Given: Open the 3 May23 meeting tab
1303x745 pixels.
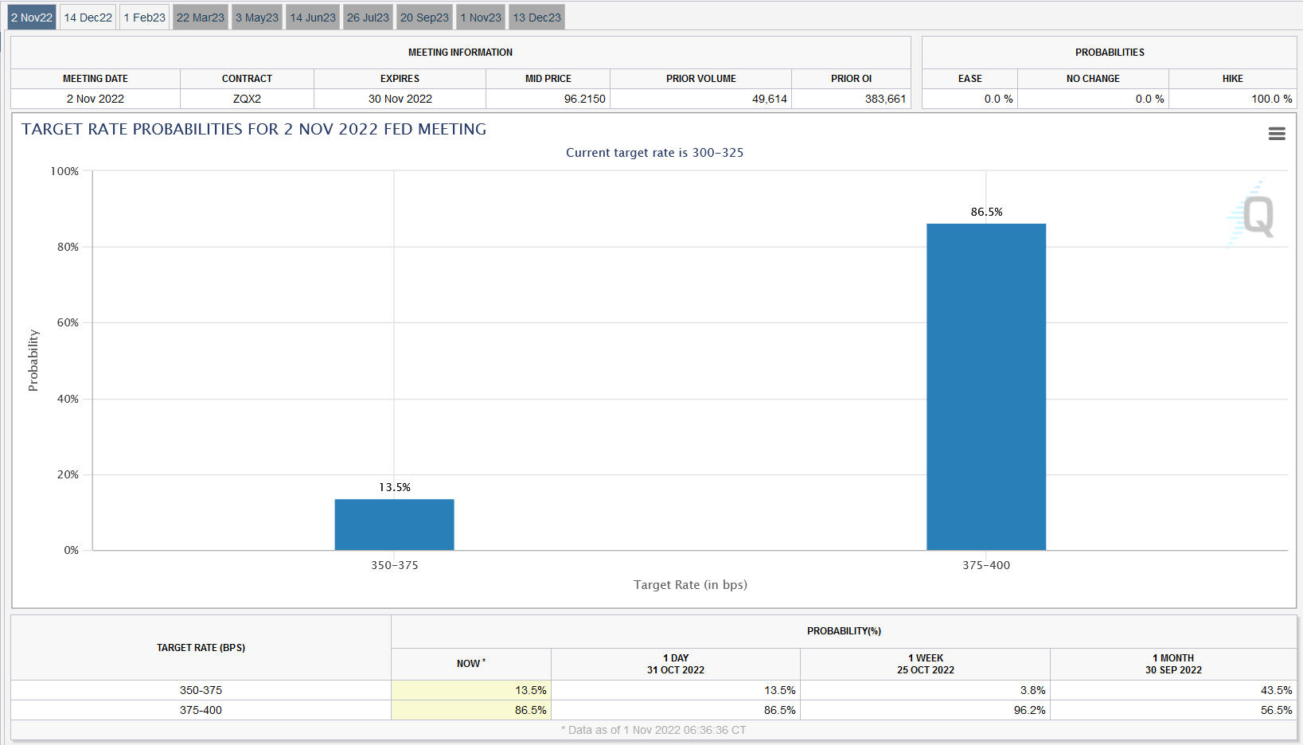Looking at the screenshot, I should click(x=257, y=18).
